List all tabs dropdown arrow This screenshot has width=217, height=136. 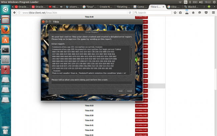point(215,7)
